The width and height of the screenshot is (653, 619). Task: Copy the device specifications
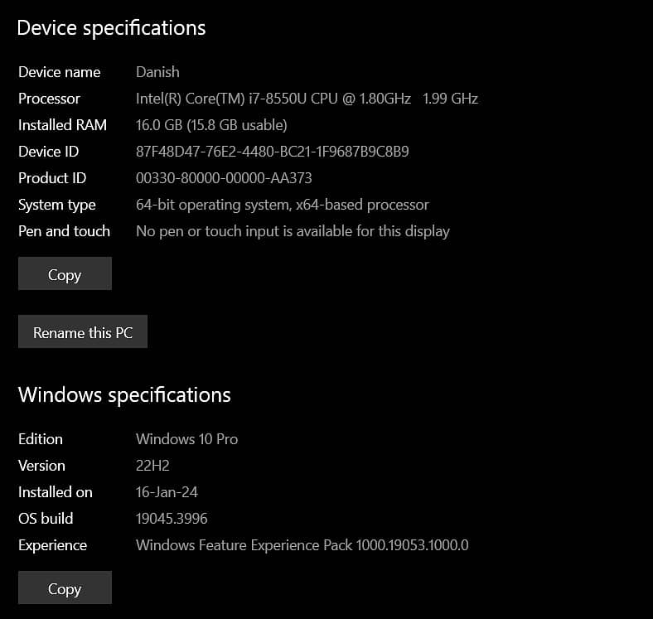(65, 274)
